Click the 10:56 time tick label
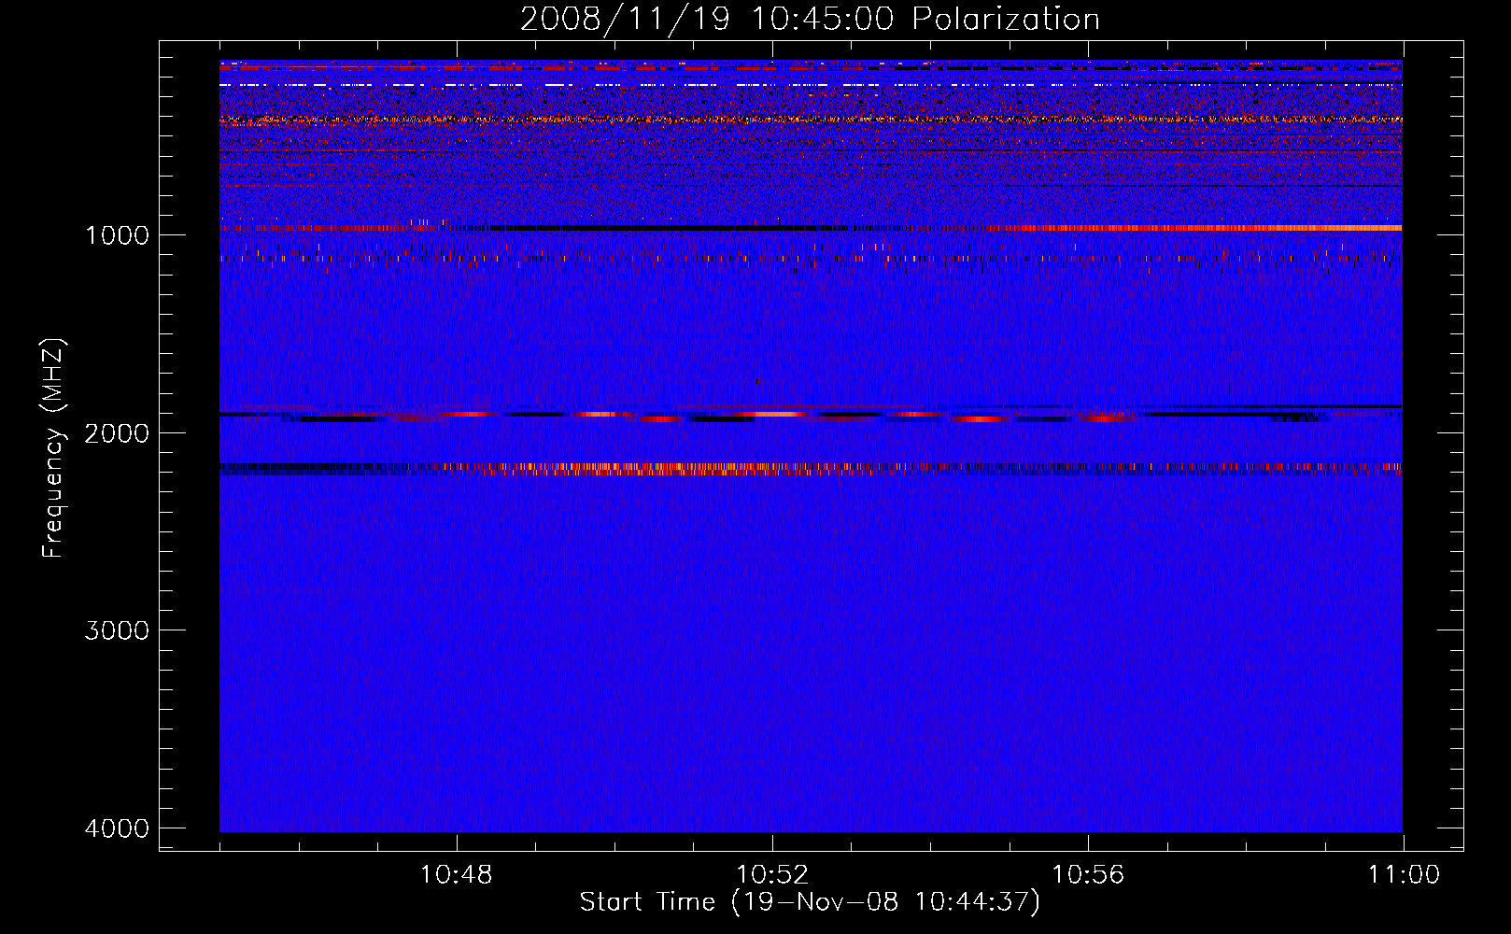The height and width of the screenshot is (934, 1511). pos(1088,875)
